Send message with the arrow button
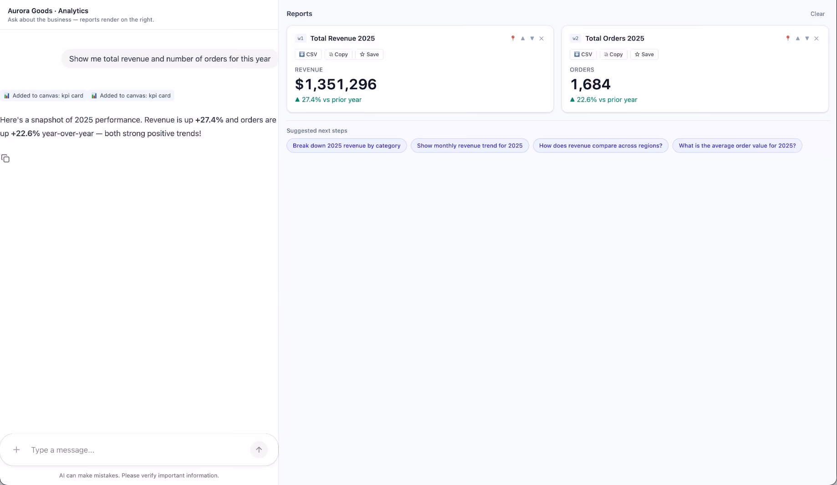Image resolution: width=837 pixels, height=485 pixels. click(259, 450)
